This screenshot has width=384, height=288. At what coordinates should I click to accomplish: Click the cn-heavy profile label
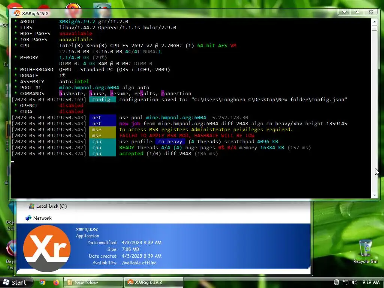click(x=170, y=141)
